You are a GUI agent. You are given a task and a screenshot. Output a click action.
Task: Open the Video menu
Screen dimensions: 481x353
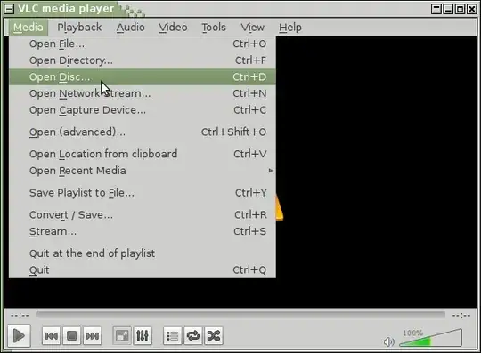(173, 28)
